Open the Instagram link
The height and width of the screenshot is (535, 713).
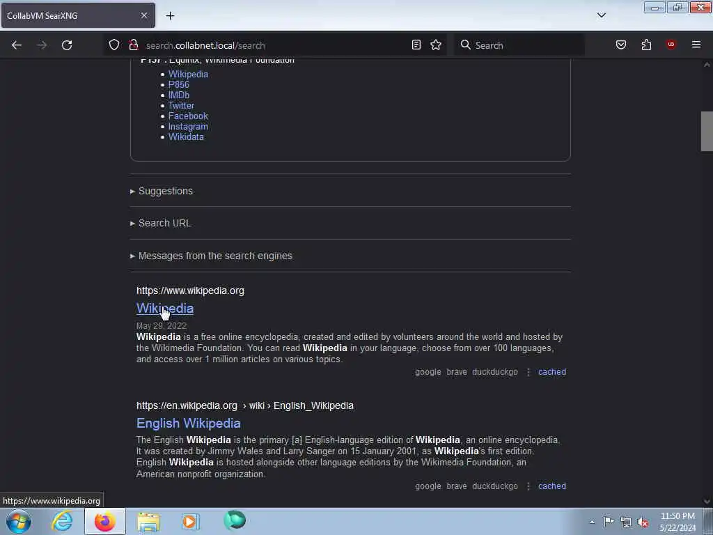[188, 127]
